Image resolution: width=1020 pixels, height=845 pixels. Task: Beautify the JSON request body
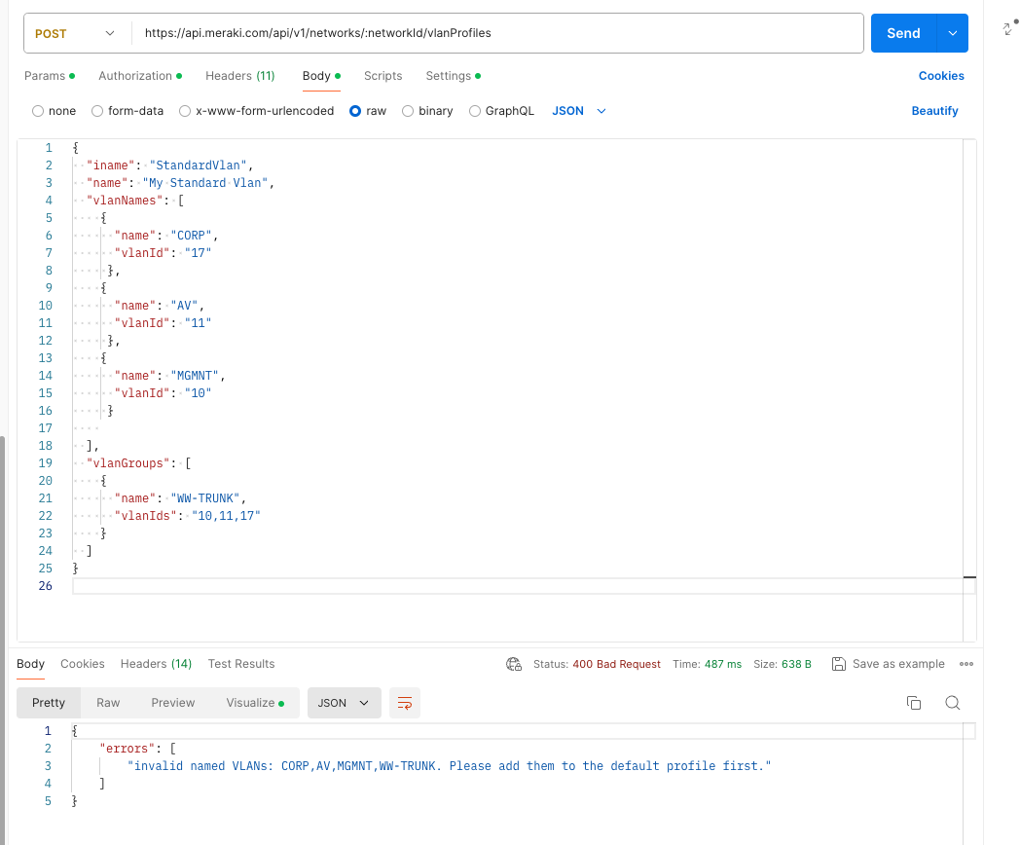(934, 110)
